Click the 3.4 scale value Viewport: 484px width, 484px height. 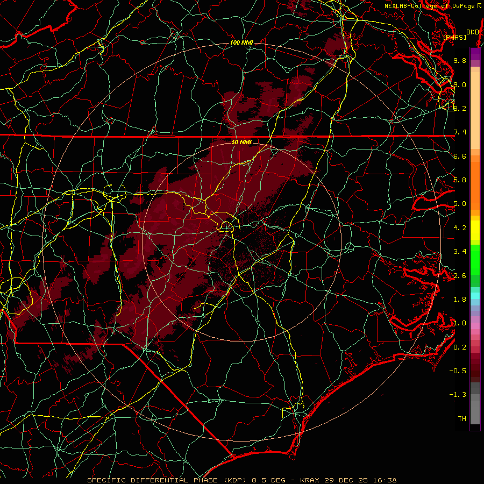tap(460, 252)
